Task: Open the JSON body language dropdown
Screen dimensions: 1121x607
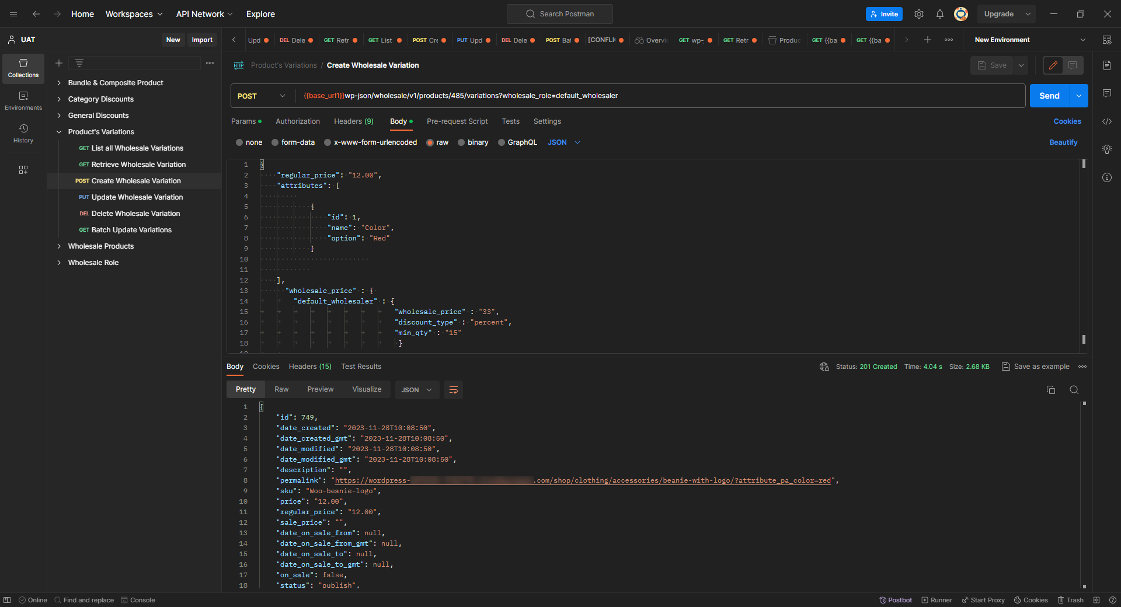Action: [x=564, y=142]
